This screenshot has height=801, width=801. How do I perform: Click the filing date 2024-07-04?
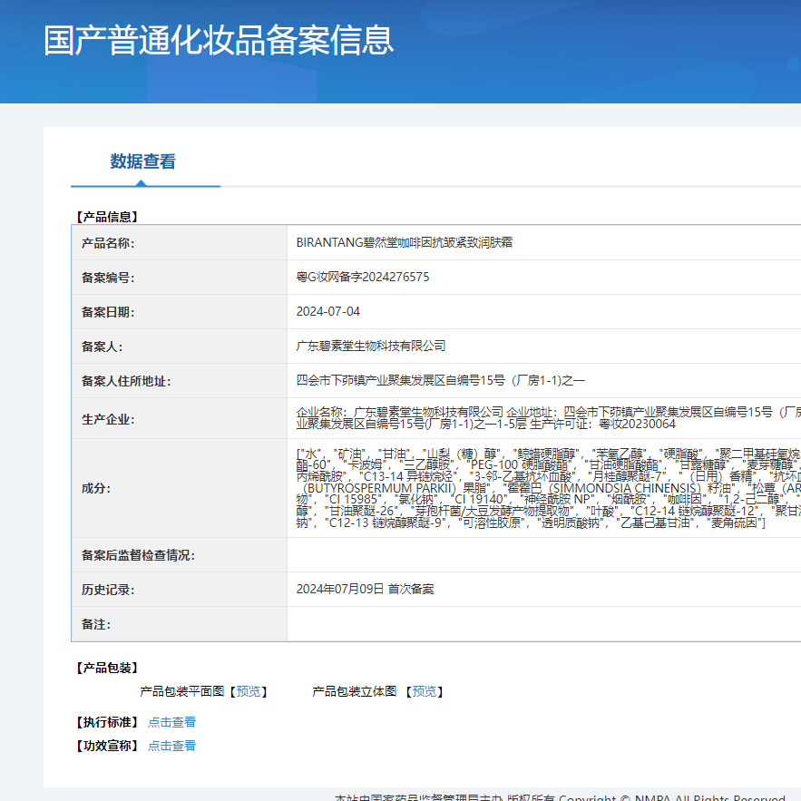click(x=328, y=312)
